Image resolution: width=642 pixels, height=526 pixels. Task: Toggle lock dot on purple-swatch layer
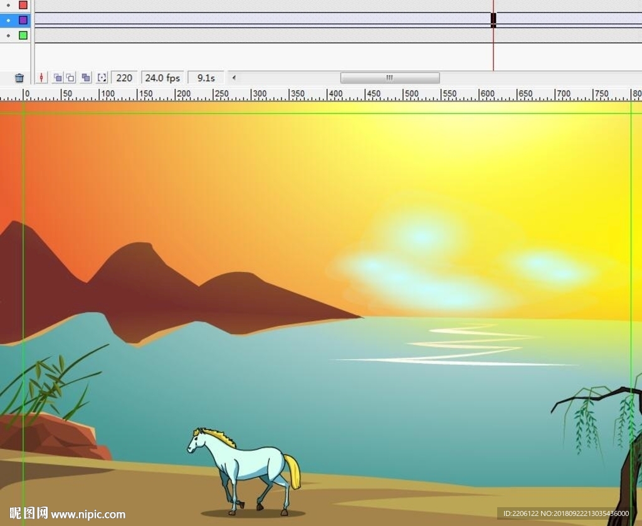9,20
